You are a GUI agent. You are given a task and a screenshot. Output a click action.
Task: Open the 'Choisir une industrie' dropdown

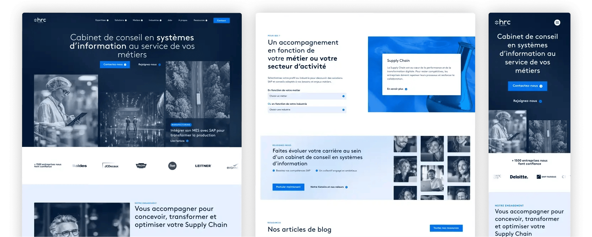[307, 110]
